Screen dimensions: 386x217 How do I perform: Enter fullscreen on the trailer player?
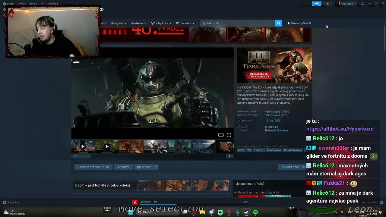(x=229, y=135)
